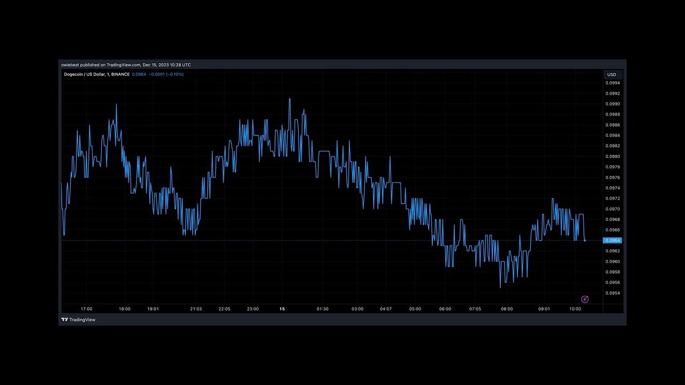Click the 0.0994 price axis label
The width and height of the screenshot is (685, 385).
(613, 83)
